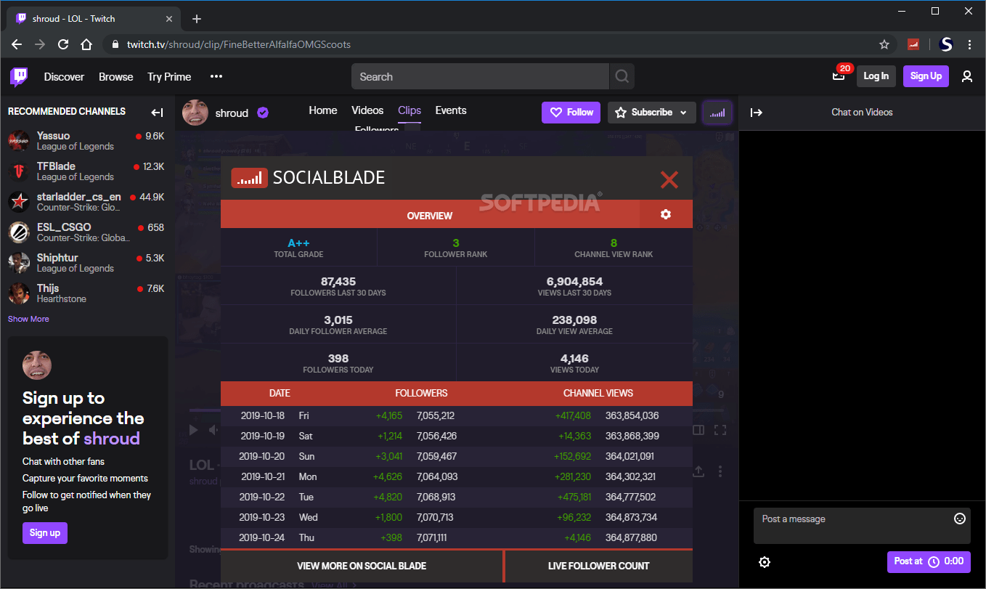Reload the page
The image size is (986, 589).
click(63, 44)
